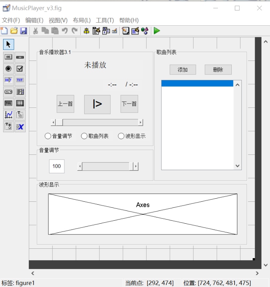Pick the Table component in palette
This screenshot has width=270, height=287.
[20, 103]
